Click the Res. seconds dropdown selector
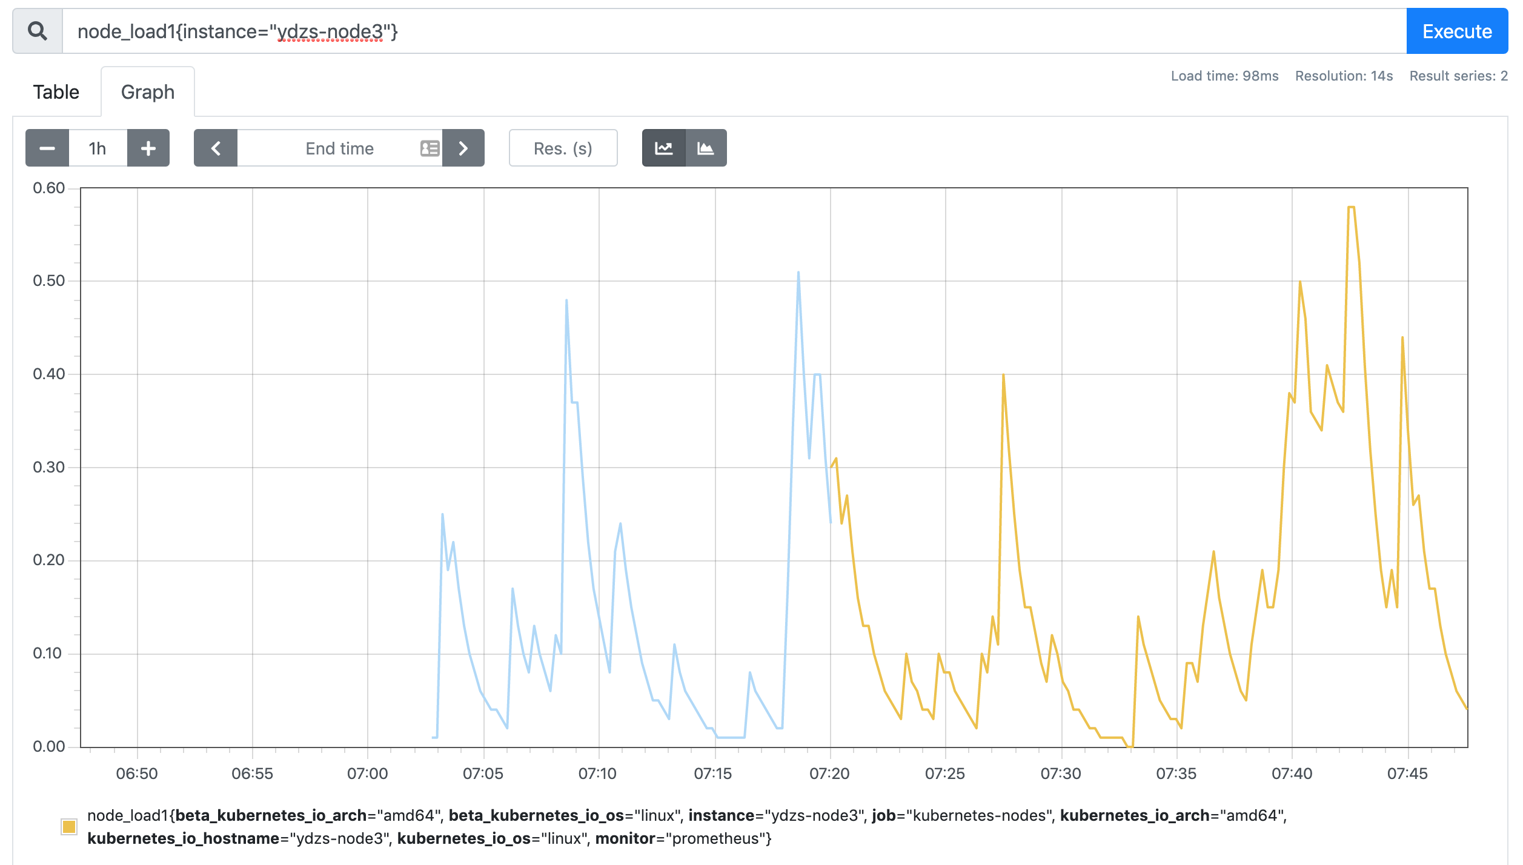Image resolution: width=1523 pixels, height=865 pixels. (563, 147)
